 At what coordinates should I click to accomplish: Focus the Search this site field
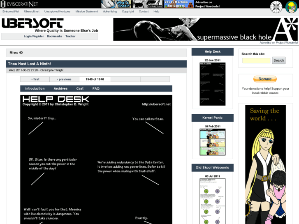coord(256,60)
